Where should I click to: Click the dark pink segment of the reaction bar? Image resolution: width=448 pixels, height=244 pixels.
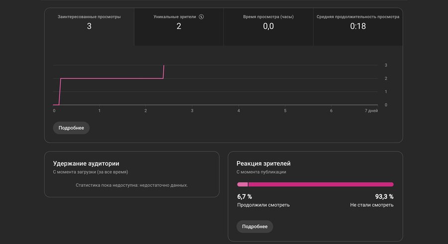[321, 184]
